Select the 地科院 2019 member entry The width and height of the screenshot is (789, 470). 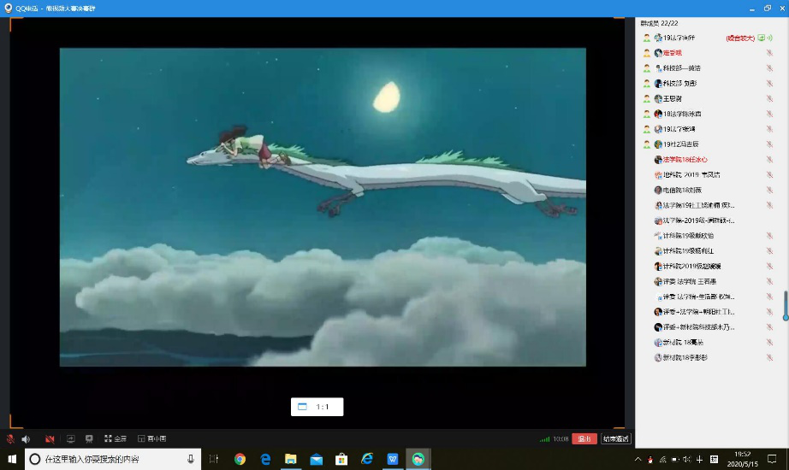pos(707,175)
